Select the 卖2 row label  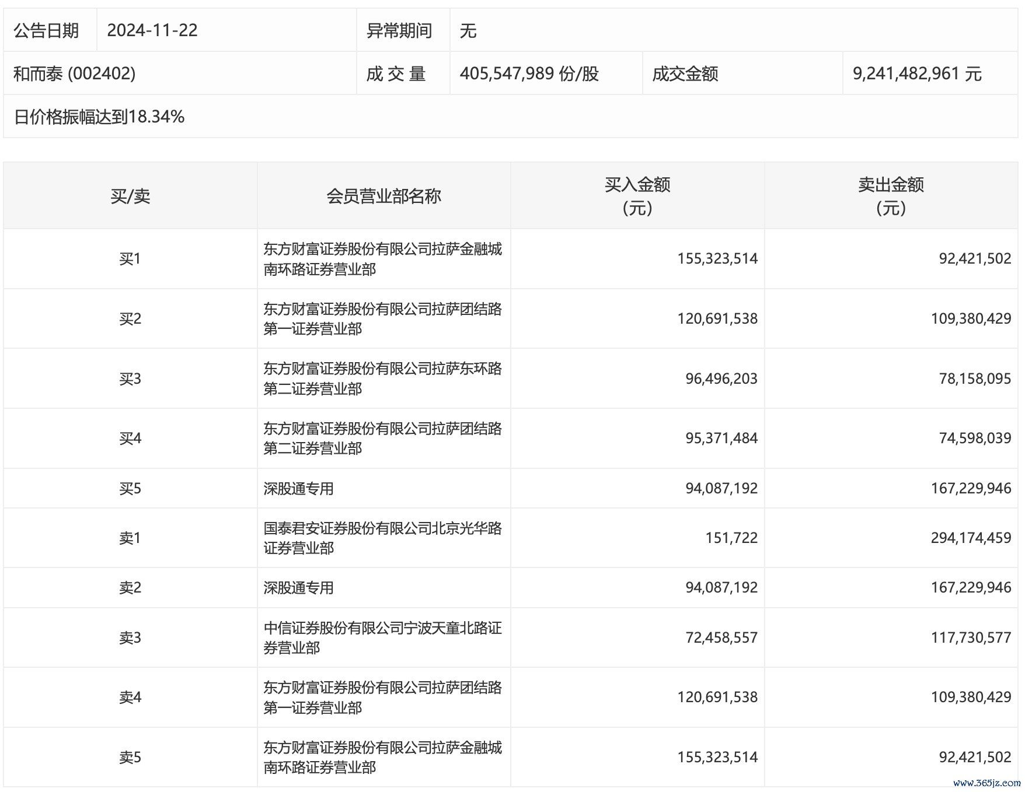(130, 587)
